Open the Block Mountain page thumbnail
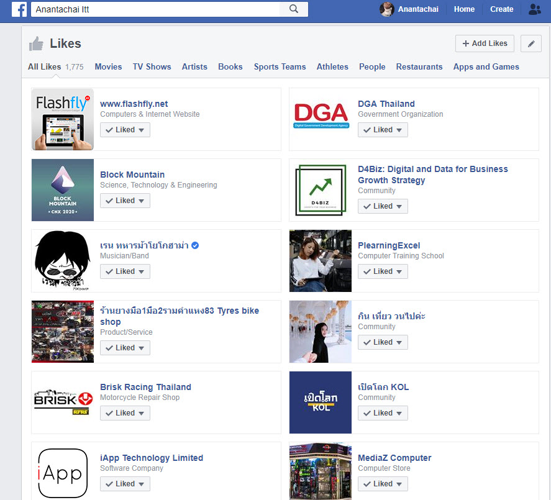Screen dimensions: 551x500 pos(63,190)
